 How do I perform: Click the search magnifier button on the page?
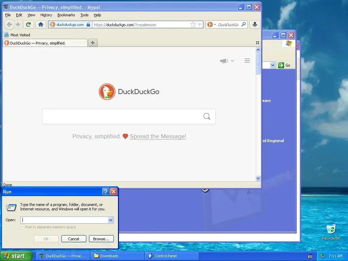pyautogui.click(x=207, y=116)
